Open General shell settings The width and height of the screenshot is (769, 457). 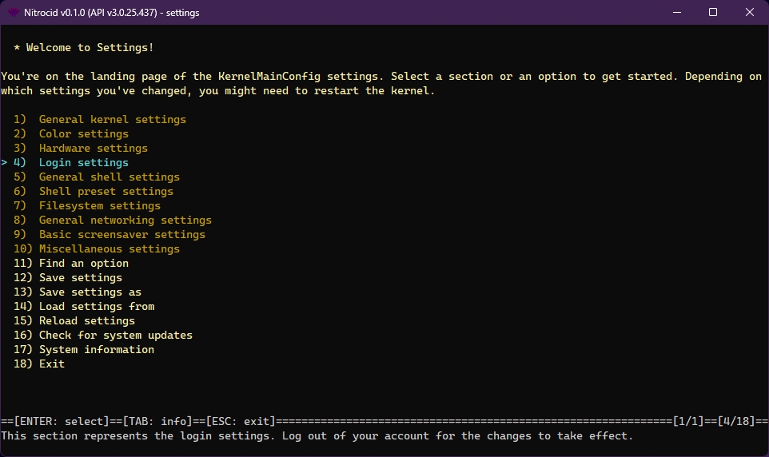coord(109,177)
